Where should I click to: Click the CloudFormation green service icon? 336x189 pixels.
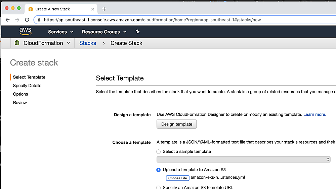17,43
